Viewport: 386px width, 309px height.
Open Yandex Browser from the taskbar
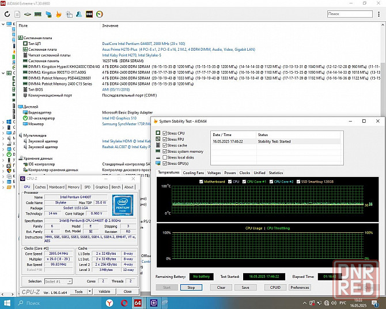[109, 303]
